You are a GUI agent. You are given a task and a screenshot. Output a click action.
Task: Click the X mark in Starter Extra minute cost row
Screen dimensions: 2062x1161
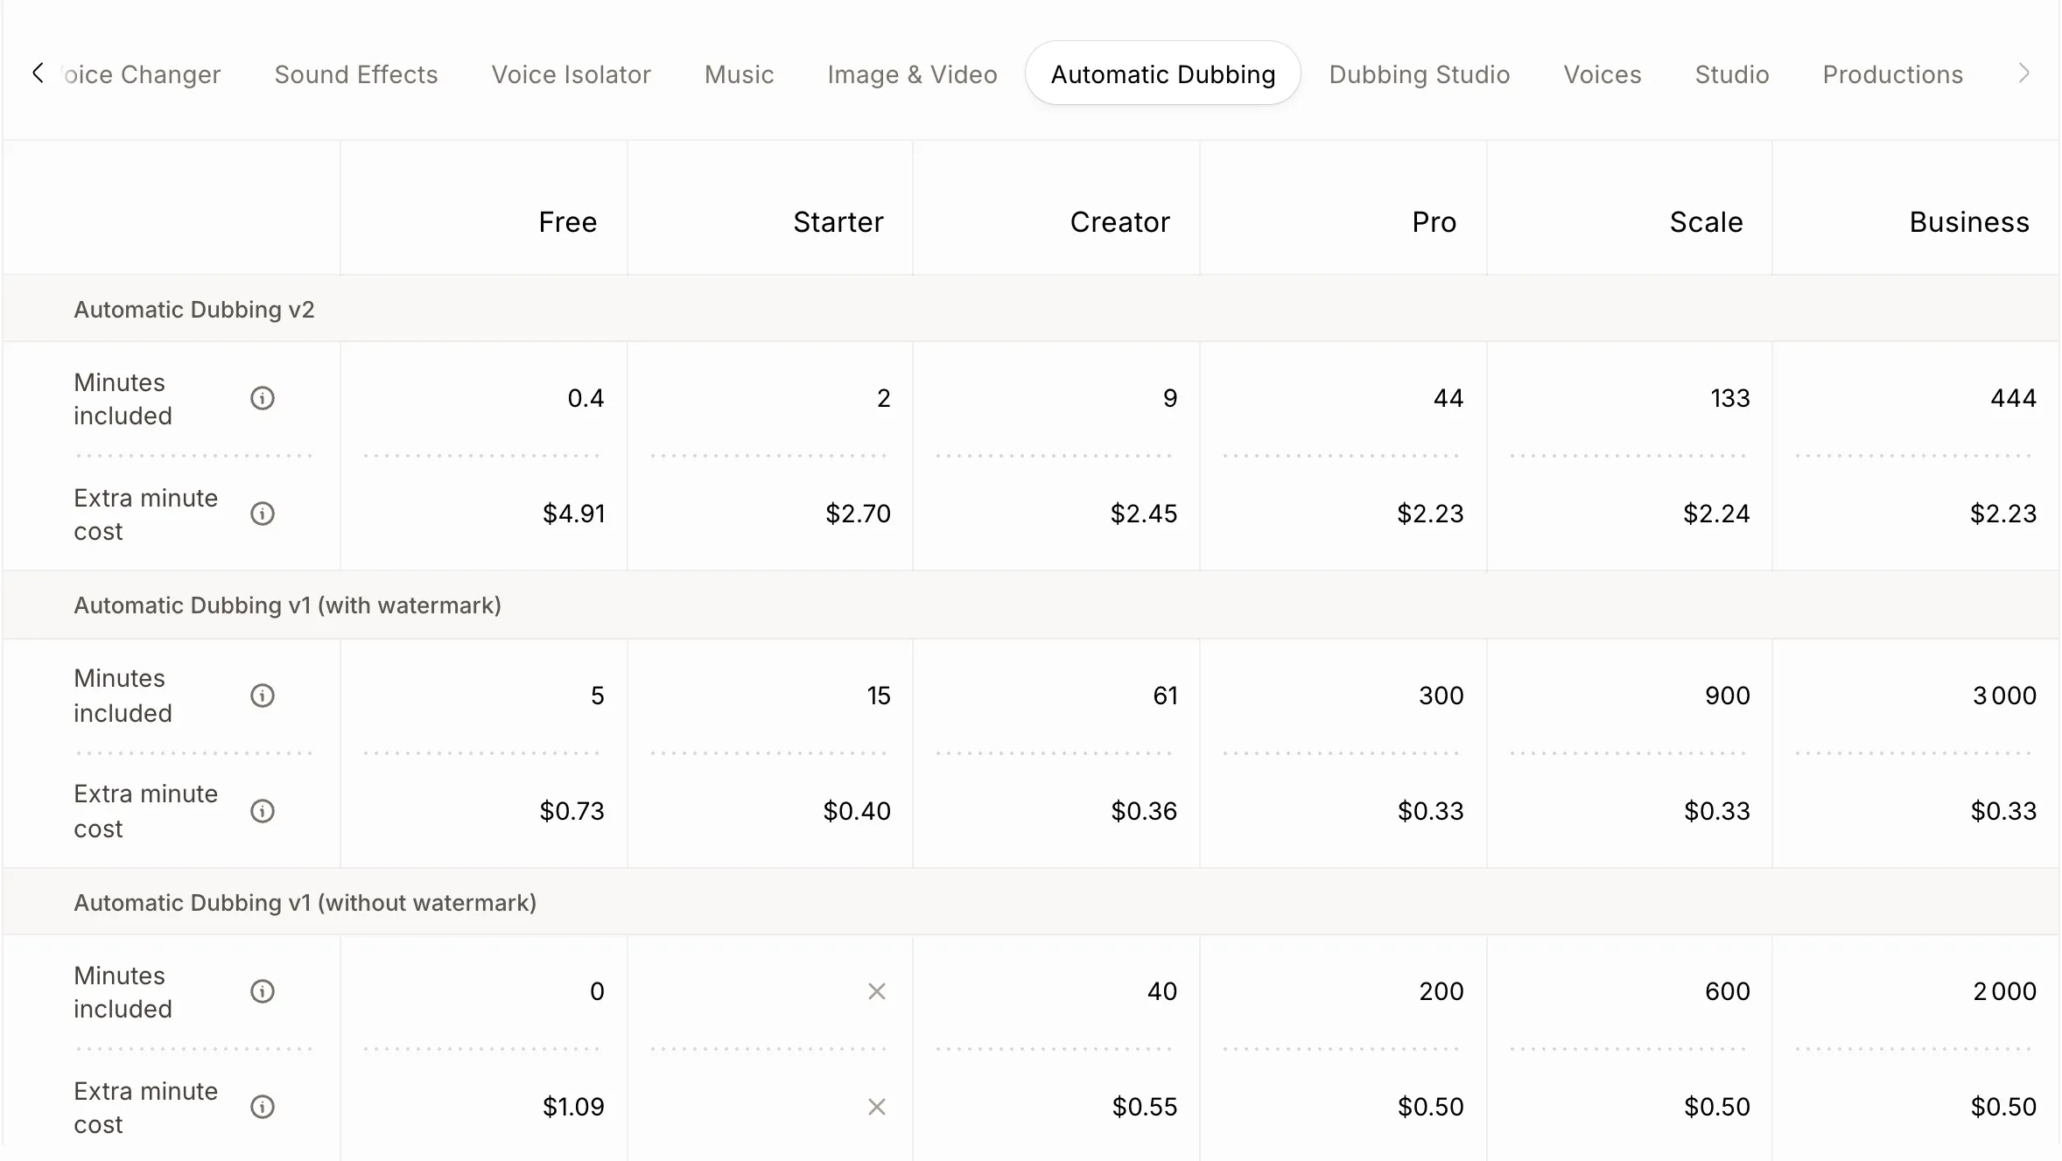[x=877, y=1107]
